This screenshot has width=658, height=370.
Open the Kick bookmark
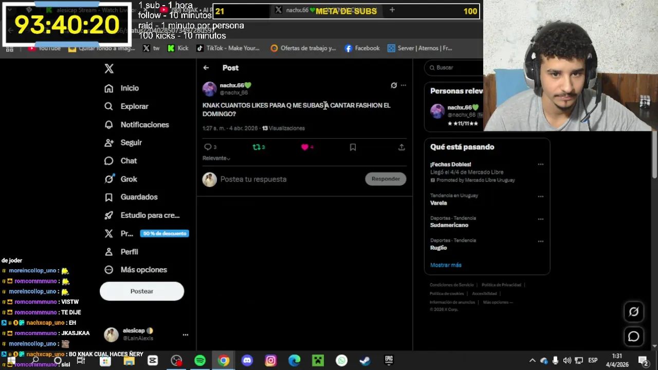coord(178,48)
